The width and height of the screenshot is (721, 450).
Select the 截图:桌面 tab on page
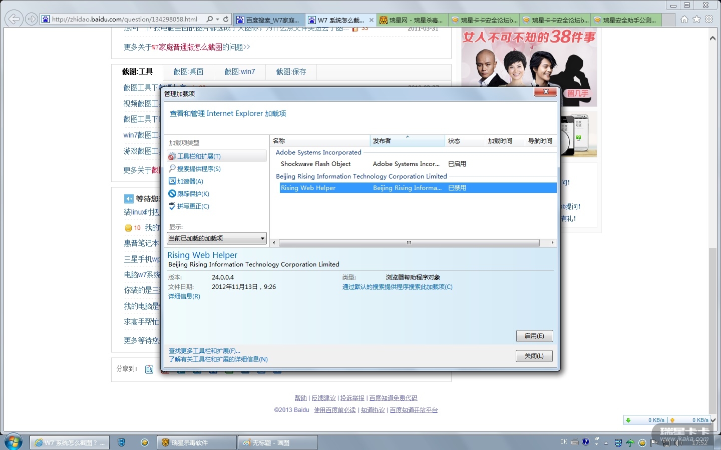(188, 72)
